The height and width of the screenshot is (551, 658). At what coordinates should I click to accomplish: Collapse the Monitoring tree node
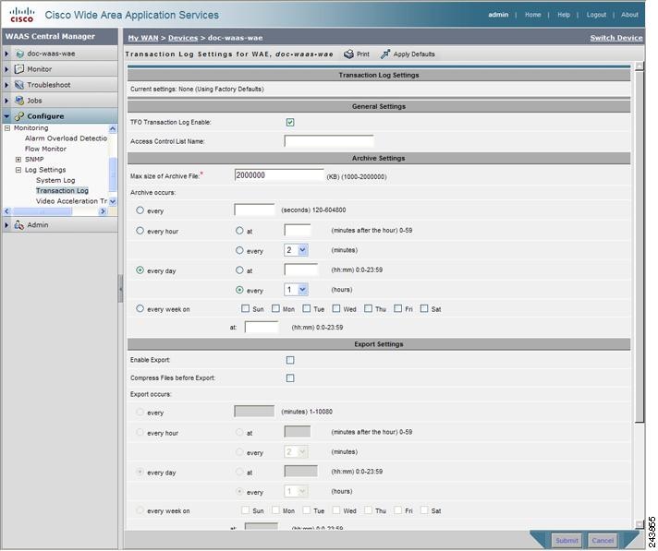(x=7, y=128)
